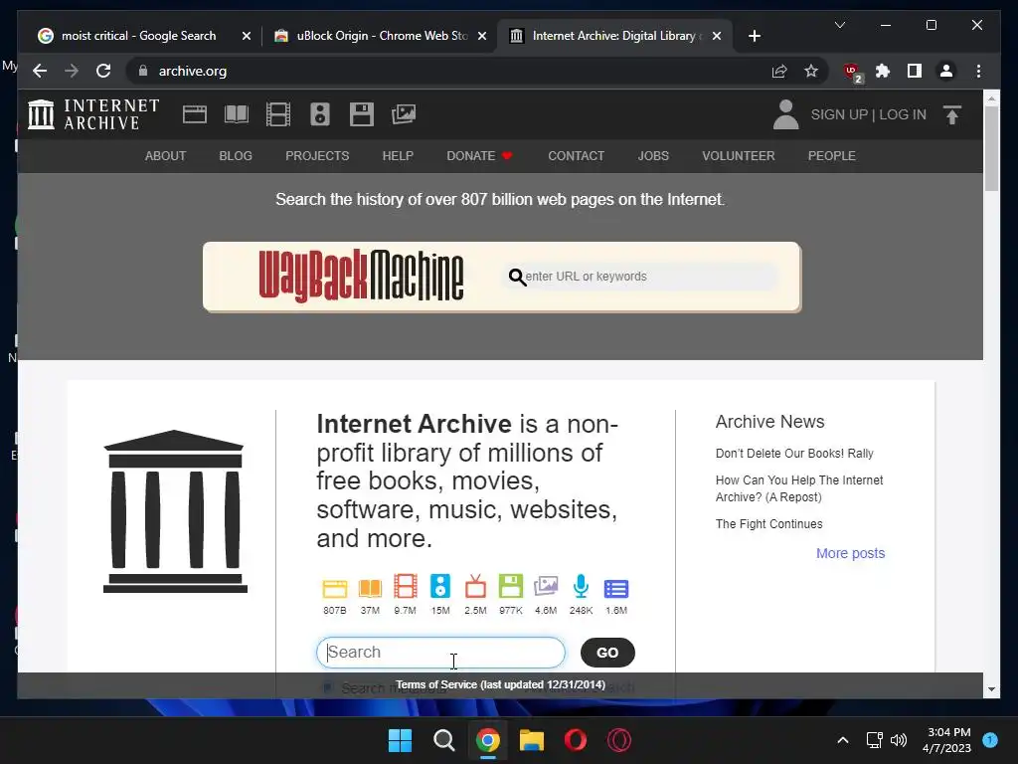
Task: Open the Web icon in Archive top bar
Action: click(195, 114)
